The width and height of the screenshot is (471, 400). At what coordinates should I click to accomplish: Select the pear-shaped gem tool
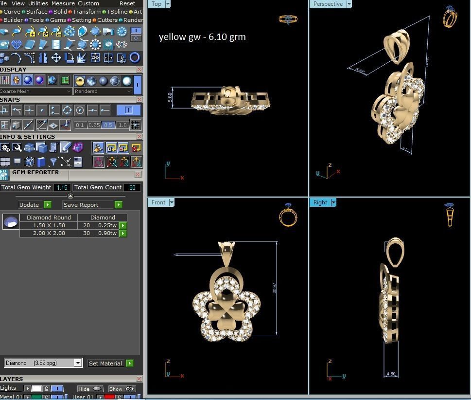(x=82, y=32)
